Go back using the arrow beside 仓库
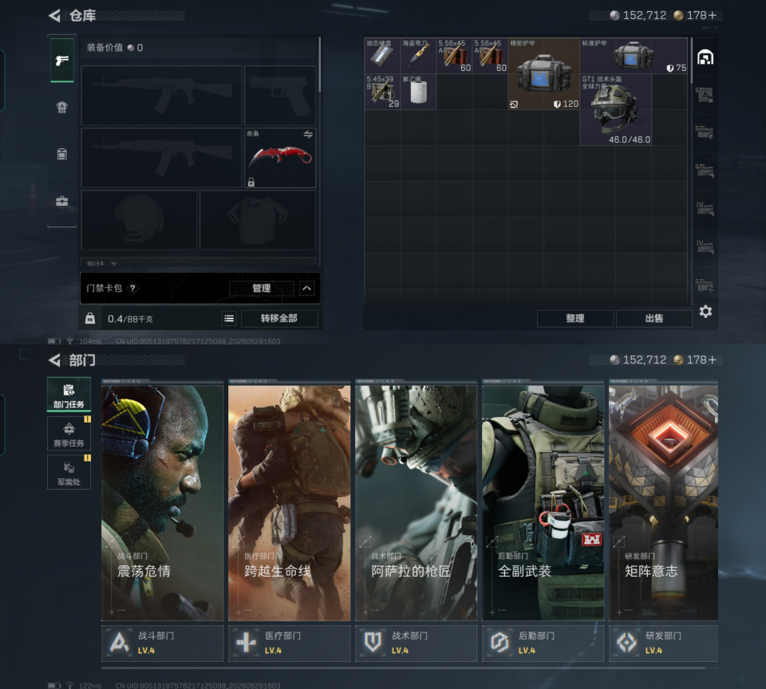This screenshot has height=689, width=766. (55, 16)
